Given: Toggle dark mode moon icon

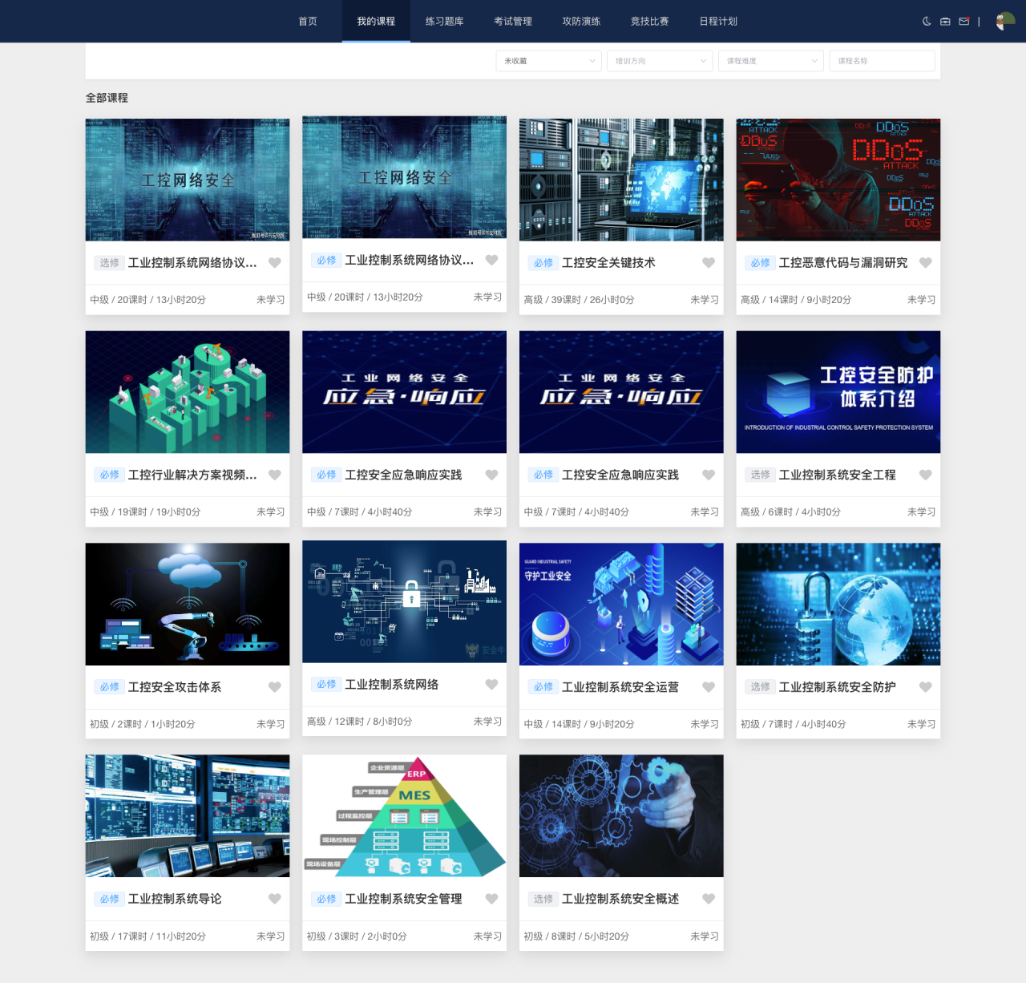Looking at the screenshot, I should [x=927, y=22].
